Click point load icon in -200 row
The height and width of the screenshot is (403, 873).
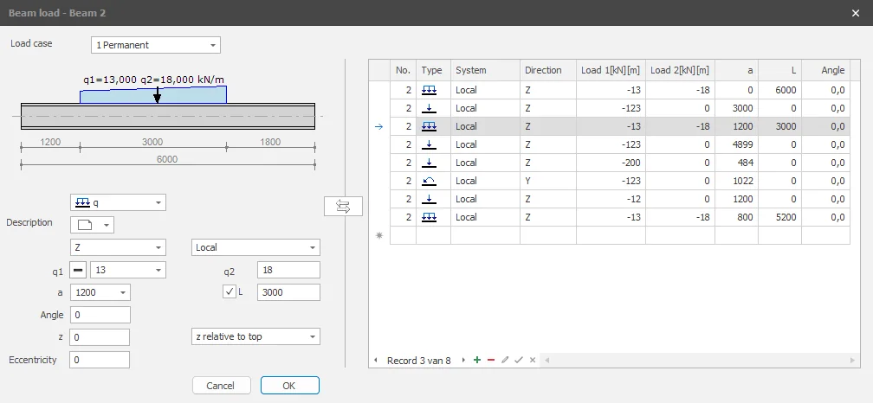pos(430,163)
